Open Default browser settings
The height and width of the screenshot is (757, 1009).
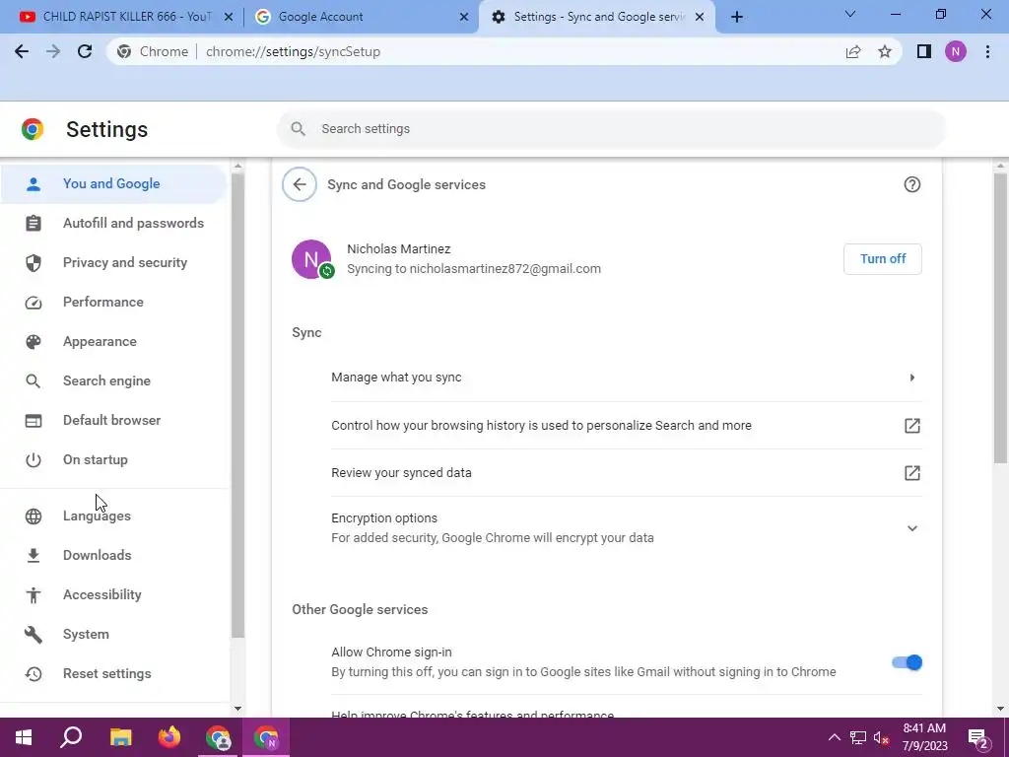113,420
